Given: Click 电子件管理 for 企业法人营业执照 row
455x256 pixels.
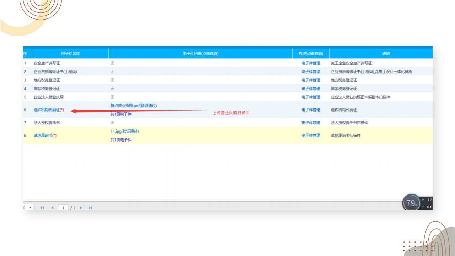Looking at the screenshot, I should click(x=311, y=97).
